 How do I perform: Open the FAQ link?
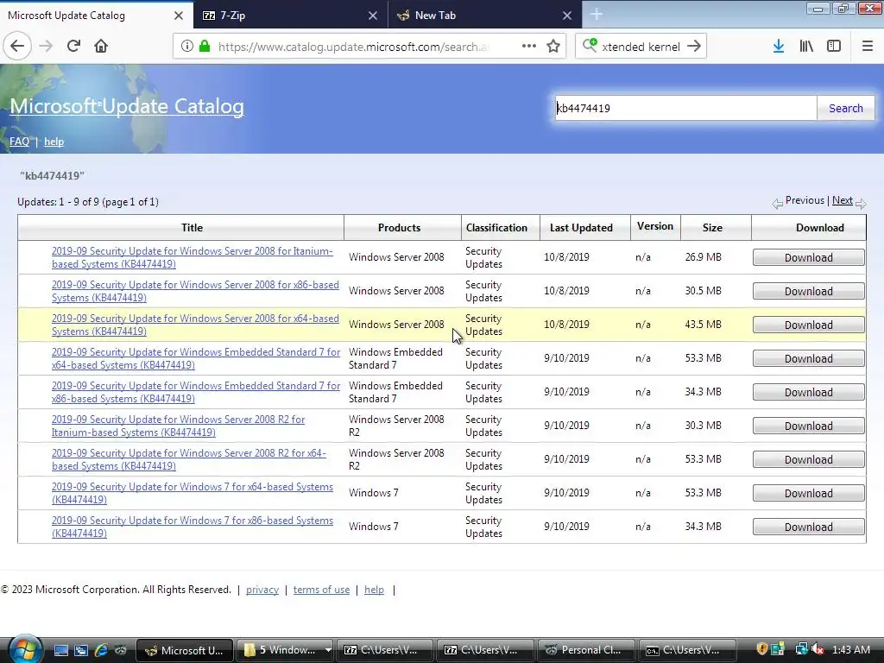(x=19, y=142)
